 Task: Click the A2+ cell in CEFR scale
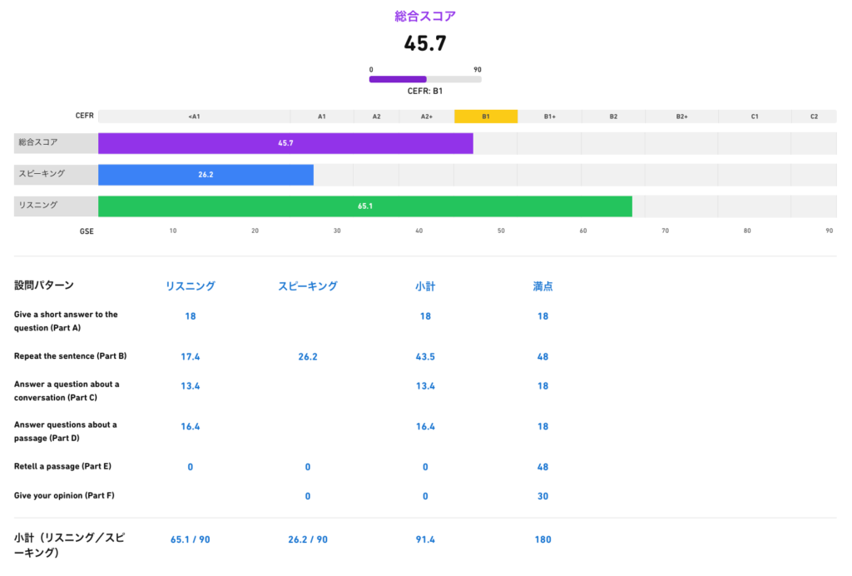tap(426, 117)
